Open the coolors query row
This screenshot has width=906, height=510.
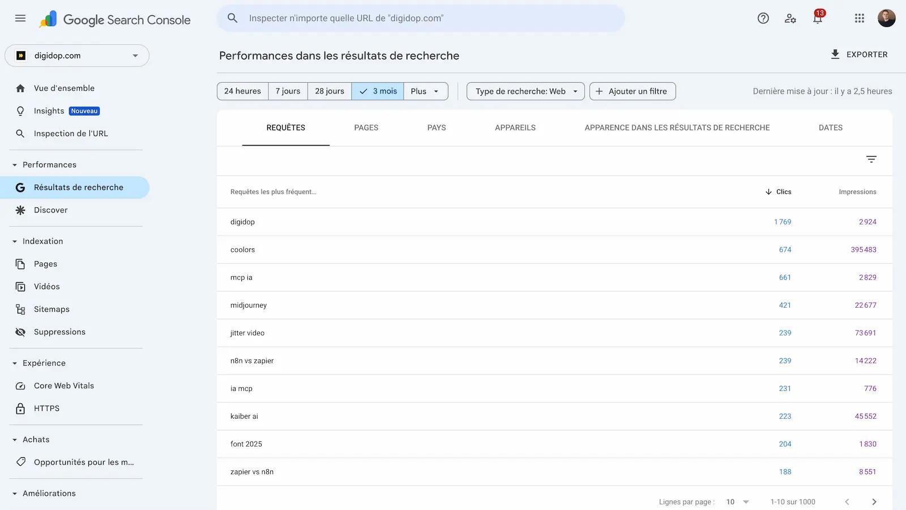click(554, 250)
